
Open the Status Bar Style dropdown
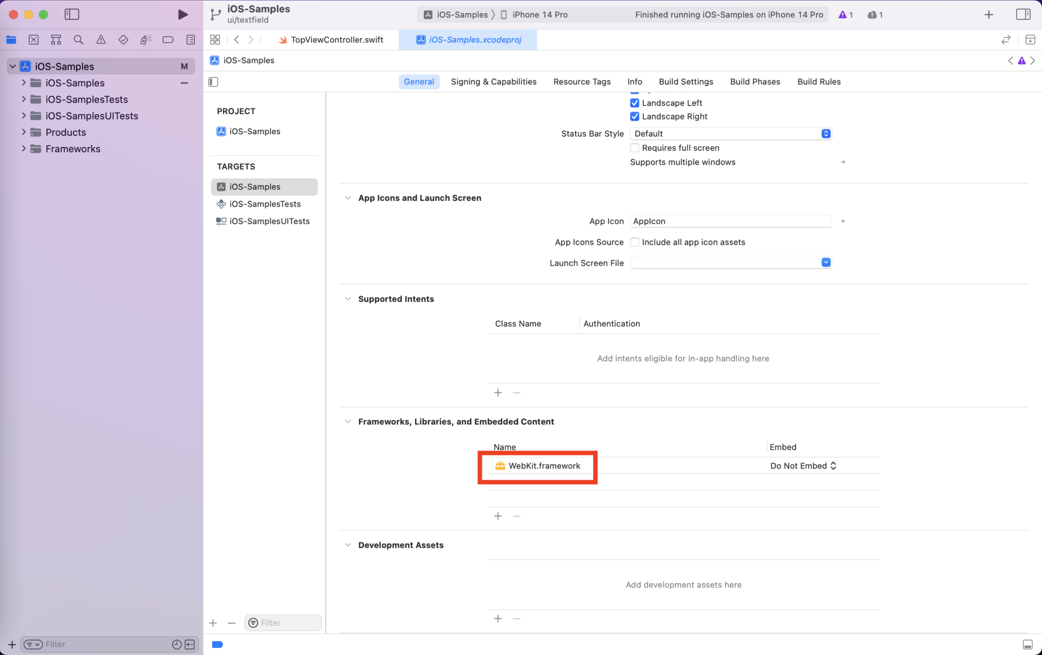point(825,133)
